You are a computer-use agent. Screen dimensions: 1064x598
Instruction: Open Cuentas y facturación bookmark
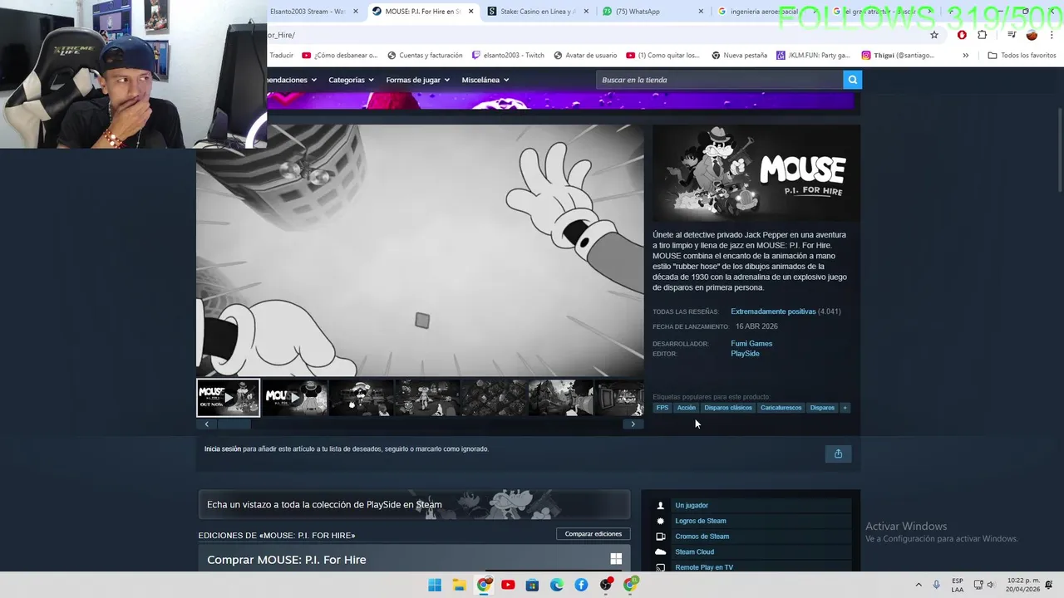tap(425, 56)
